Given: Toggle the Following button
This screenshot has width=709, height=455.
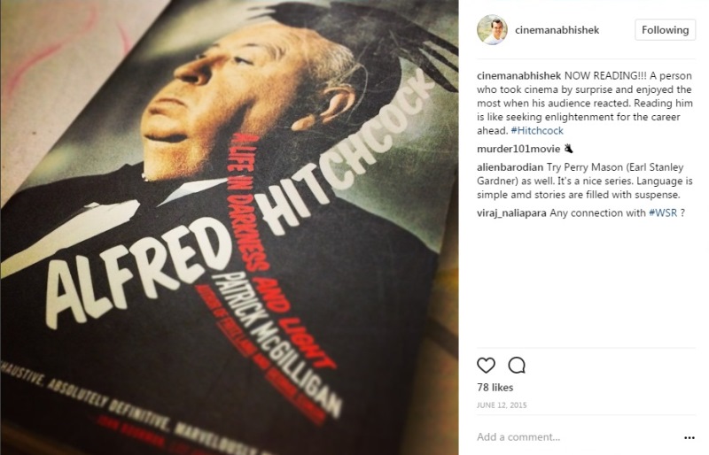Looking at the screenshot, I should click(666, 30).
